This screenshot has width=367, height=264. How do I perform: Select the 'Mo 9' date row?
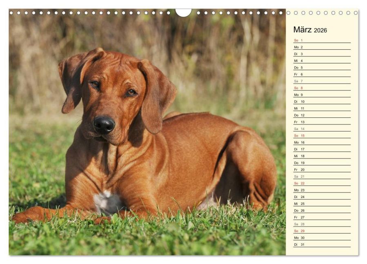pos(322,95)
